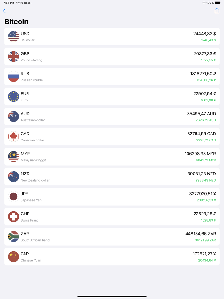Select the MYR Malaysian ringgit flag icon

[13, 157]
